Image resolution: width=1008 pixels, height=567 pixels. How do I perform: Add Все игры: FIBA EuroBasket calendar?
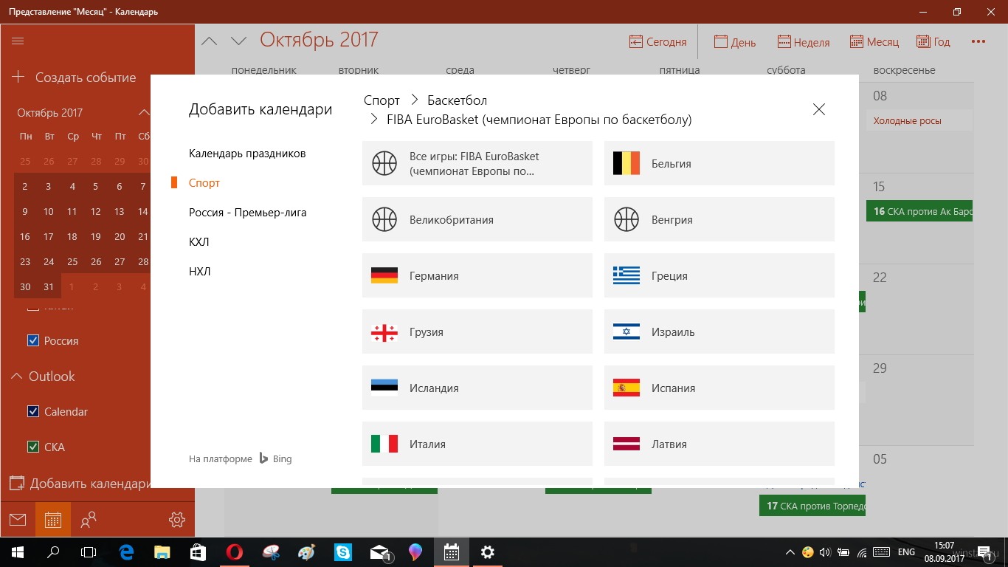pos(477,163)
